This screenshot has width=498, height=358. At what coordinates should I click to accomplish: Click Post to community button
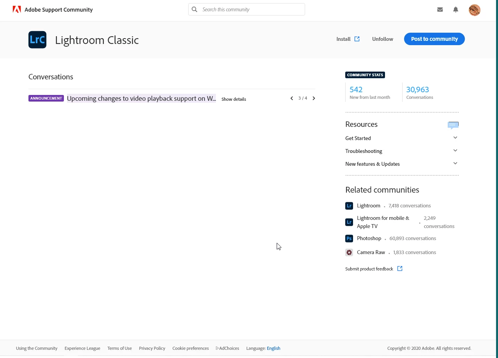pyautogui.click(x=434, y=39)
